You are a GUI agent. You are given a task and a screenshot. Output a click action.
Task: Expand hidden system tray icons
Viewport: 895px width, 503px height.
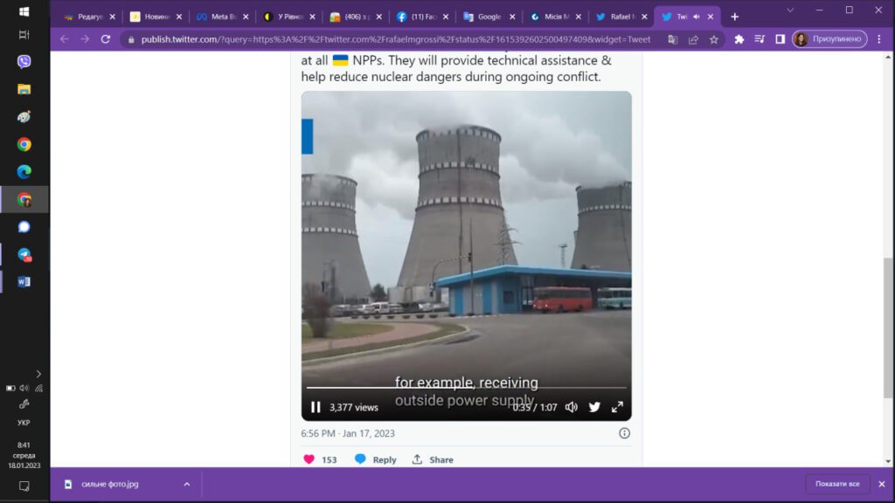pyautogui.click(x=38, y=374)
